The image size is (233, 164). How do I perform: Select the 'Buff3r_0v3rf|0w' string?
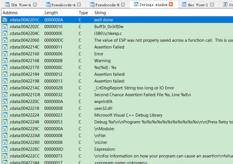point(109,27)
